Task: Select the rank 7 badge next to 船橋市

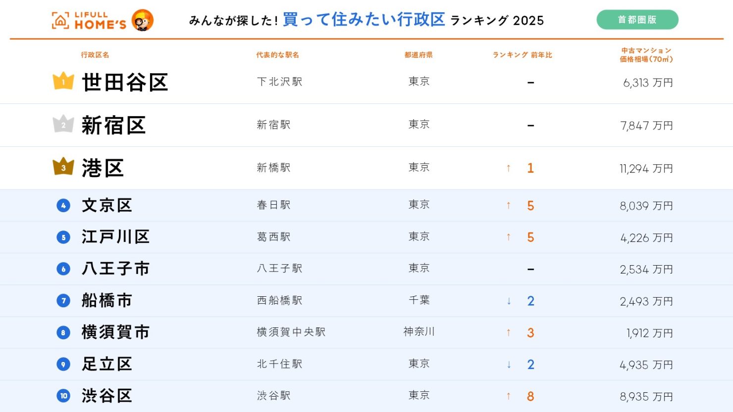Action: [63, 300]
